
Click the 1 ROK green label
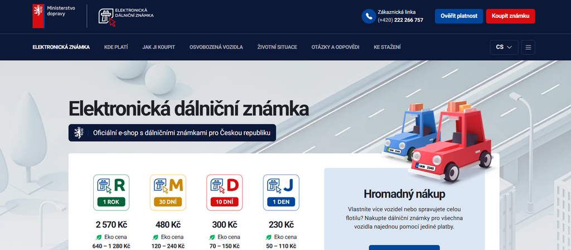(x=111, y=202)
